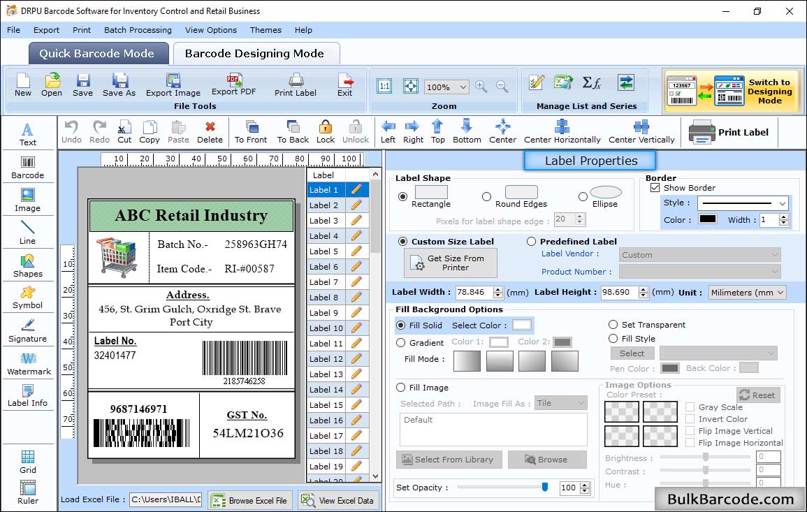Screen dimensions: 807x512
Task: Select Set Transparent background option
Action: (613, 325)
